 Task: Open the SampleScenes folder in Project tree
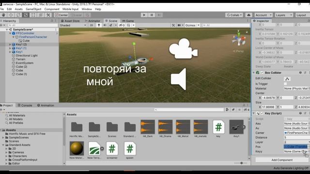pos(19,137)
